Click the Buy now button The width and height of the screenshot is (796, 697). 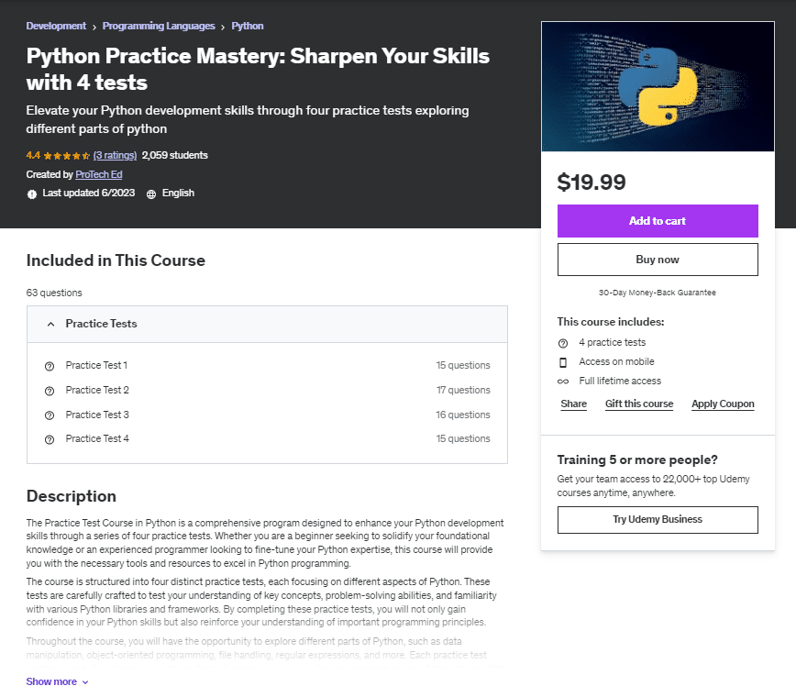coord(658,260)
